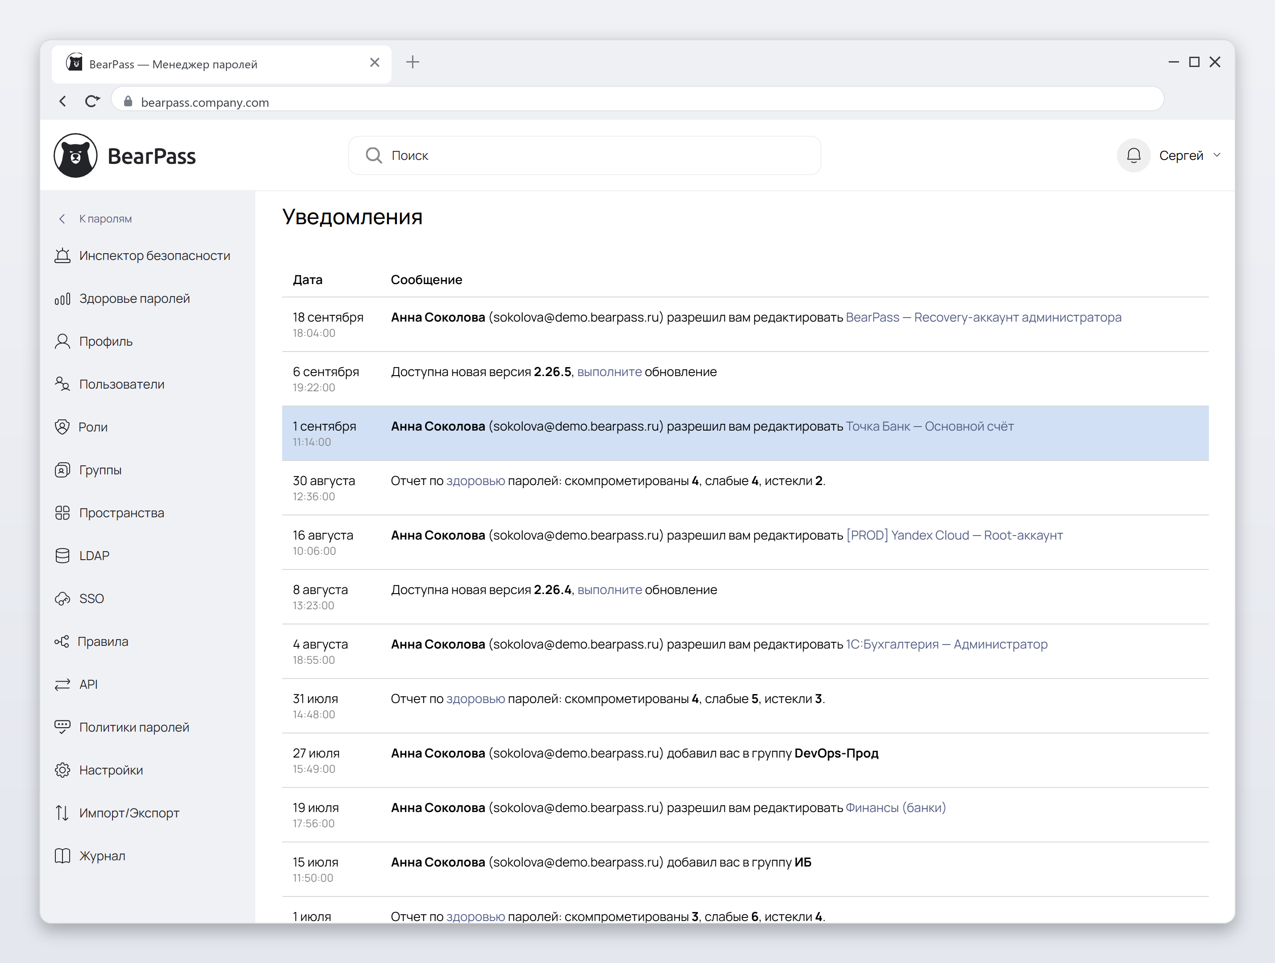Click здоровью link in 1 июля report
The width and height of the screenshot is (1275, 963).
(475, 917)
